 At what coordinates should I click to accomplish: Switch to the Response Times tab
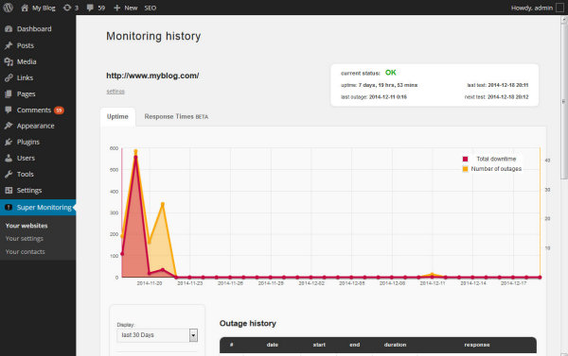click(x=176, y=117)
